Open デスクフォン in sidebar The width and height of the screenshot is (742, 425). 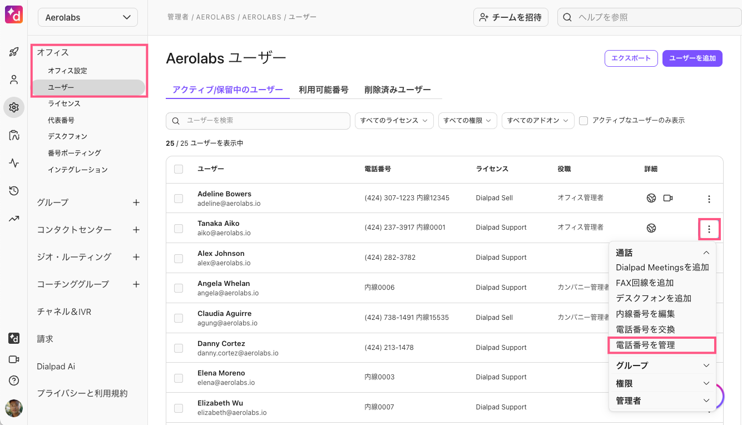pyautogui.click(x=67, y=136)
